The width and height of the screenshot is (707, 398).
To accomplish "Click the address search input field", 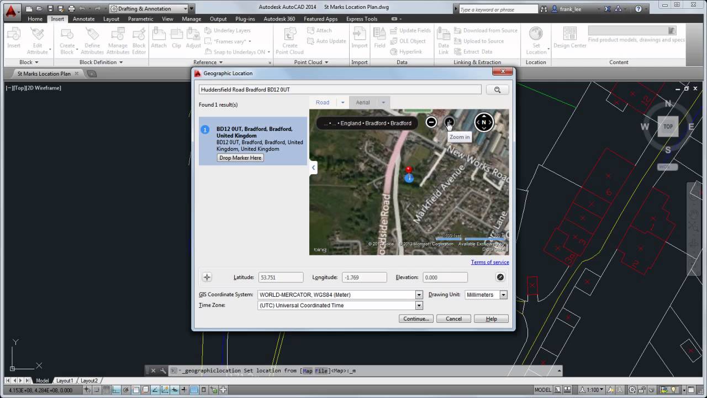I will click(x=340, y=90).
